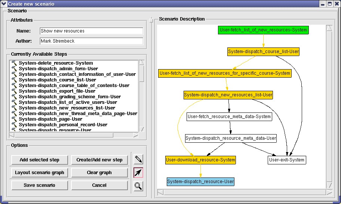Screen dimensions: 341x204
Task: Click Create/Add new step button
Action: (99, 160)
